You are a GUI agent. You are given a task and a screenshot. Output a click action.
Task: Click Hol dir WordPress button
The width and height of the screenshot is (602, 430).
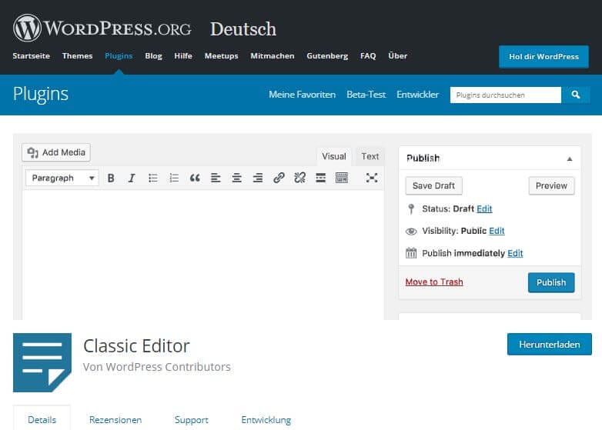click(x=543, y=57)
